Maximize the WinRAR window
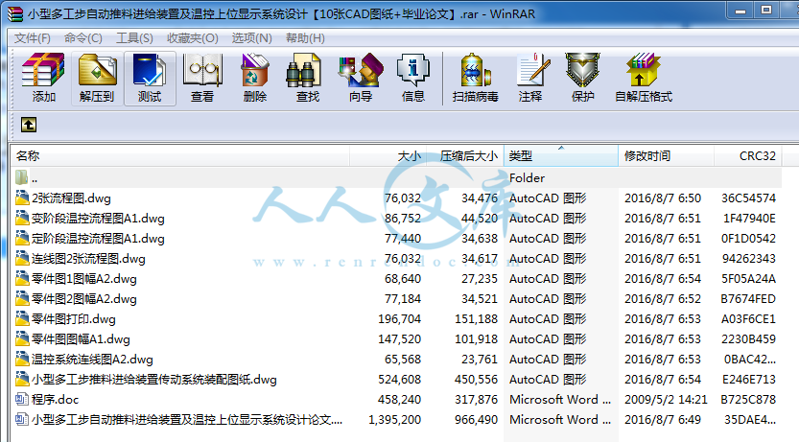799x442 pixels. 766,12
